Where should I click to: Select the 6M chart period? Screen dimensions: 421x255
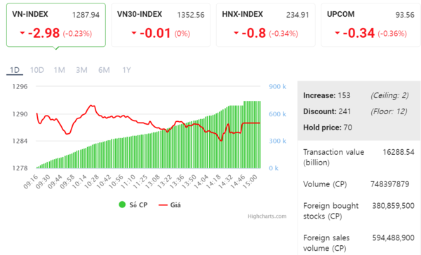coord(104,70)
